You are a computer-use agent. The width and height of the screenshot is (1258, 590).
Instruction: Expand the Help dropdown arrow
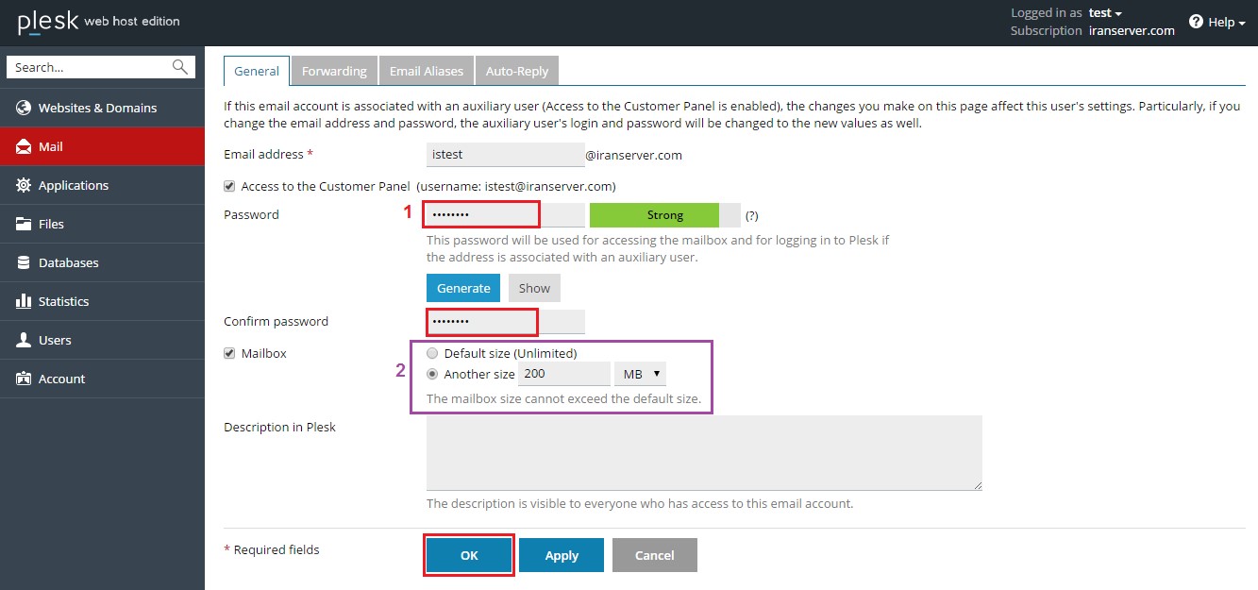click(1242, 23)
